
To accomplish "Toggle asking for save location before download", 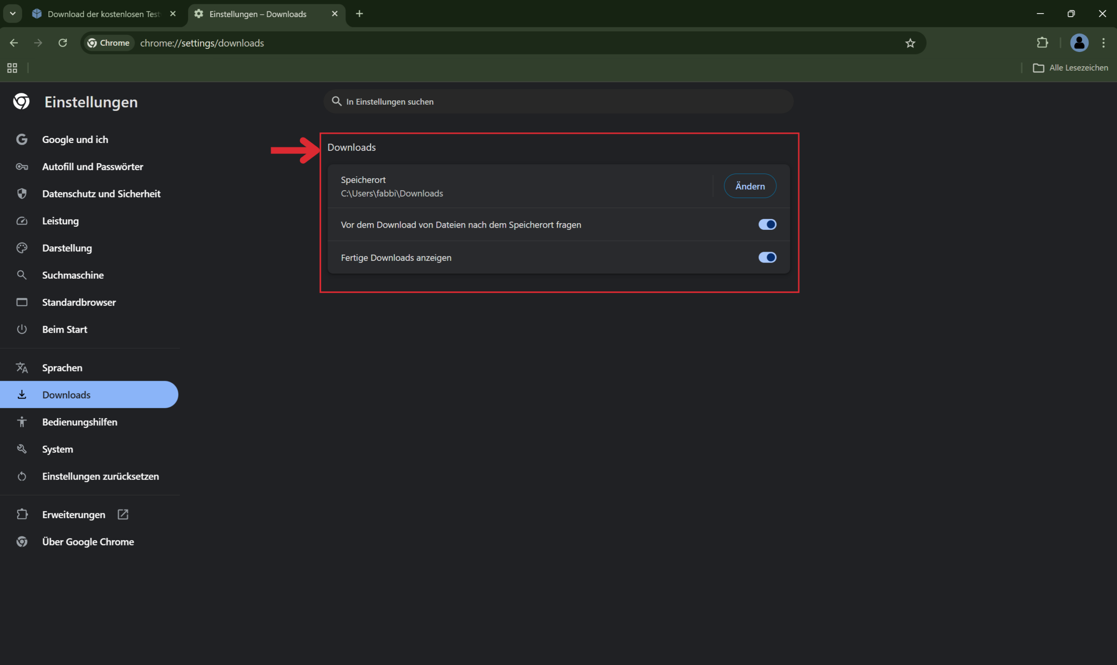I will (x=767, y=225).
